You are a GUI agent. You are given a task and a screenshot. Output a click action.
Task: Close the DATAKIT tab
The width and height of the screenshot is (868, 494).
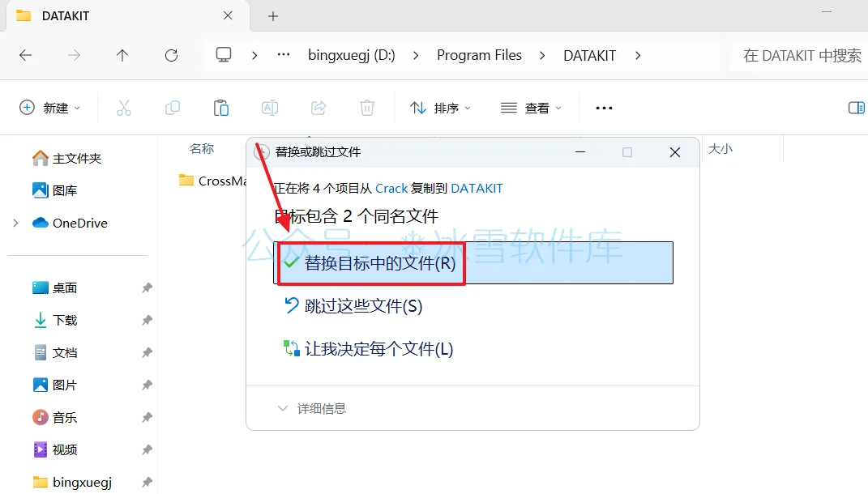(x=228, y=15)
